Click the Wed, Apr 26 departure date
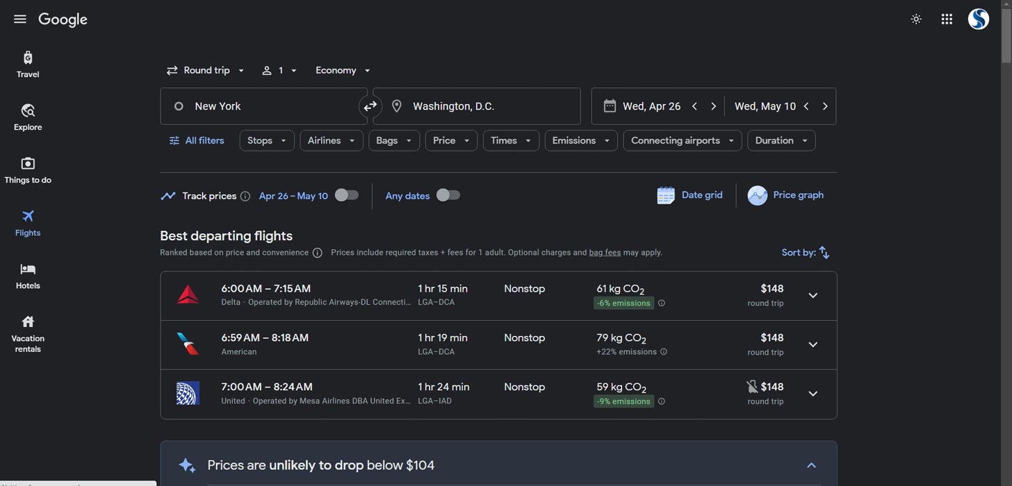Screen dimensions: 1012x486 coord(652,106)
